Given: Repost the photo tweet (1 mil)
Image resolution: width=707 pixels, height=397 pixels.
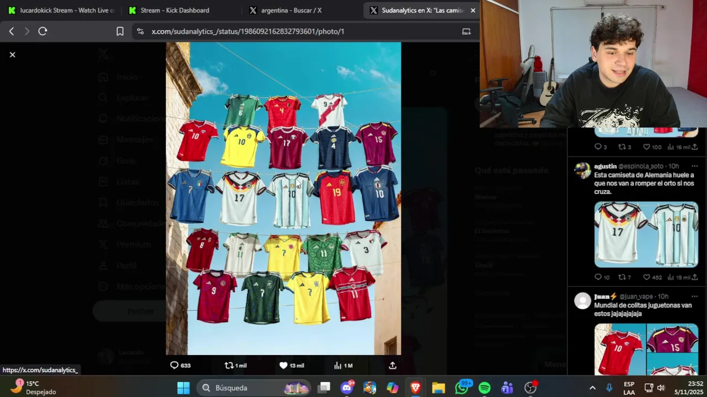Looking at the screenshot, I should (x=235, y=365).
